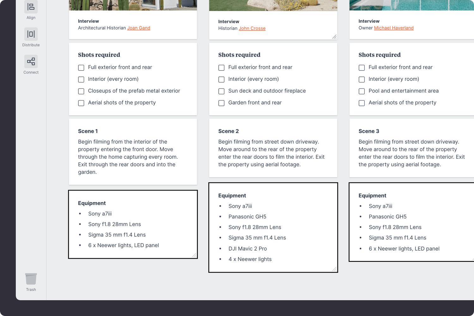Image resolution: width=474 pixels, height=316 pixels.
Task: Click resize handle on middle Equipment card
Action: 334,269
